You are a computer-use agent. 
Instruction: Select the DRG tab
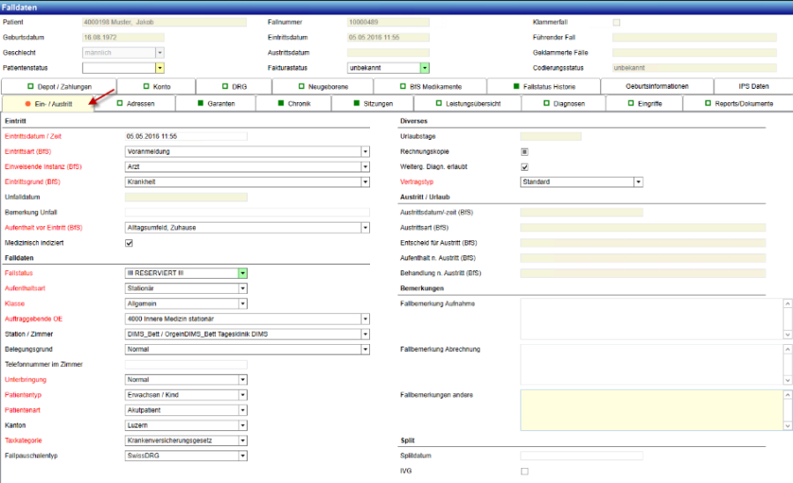point(233,86)
